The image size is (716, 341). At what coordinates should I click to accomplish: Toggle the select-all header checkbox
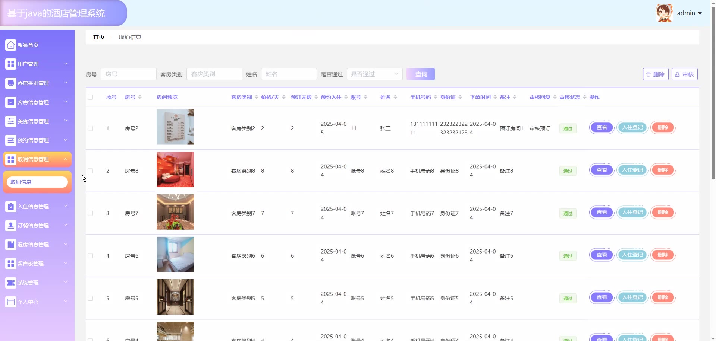coord(90,97)
